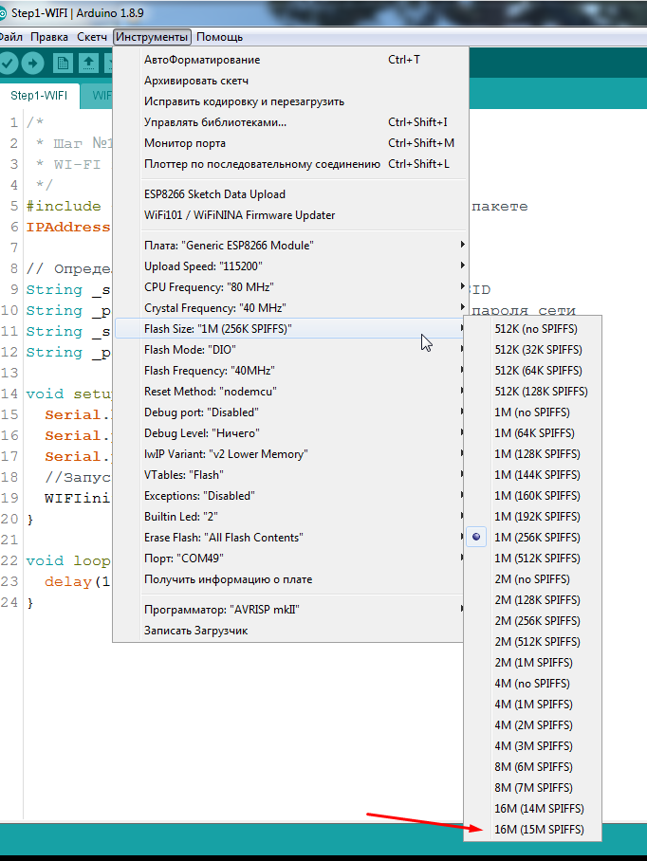Image resolution: width=647 pixels, height=861 pixels.
Task: Click the Verify checkmark toolbar icon
Action: 8,64
